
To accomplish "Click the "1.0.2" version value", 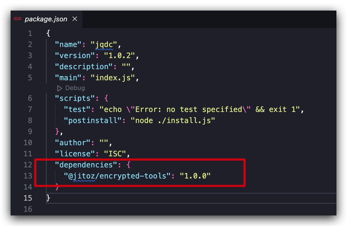I will click(x=119, y=56).
